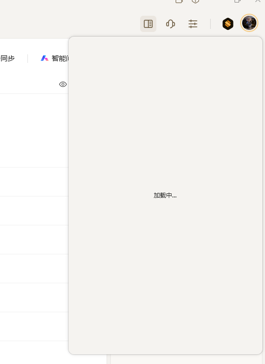Click the 同步 sync label
The height and width of the screenshot is (364, 265).
coord(8,58)
